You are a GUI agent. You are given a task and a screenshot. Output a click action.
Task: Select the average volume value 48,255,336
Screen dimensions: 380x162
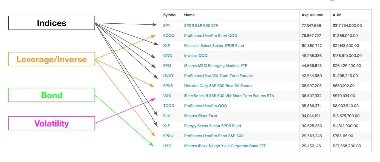tap(312, 56)
